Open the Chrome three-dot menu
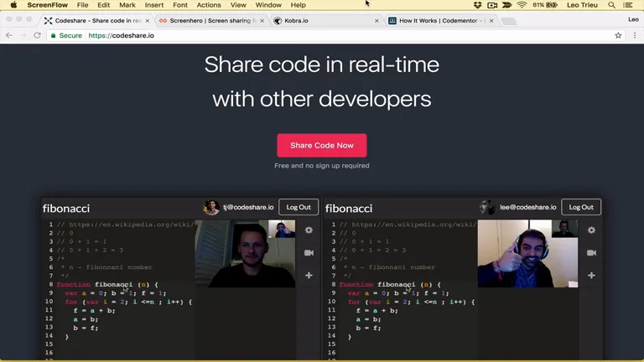 (635, 35)
